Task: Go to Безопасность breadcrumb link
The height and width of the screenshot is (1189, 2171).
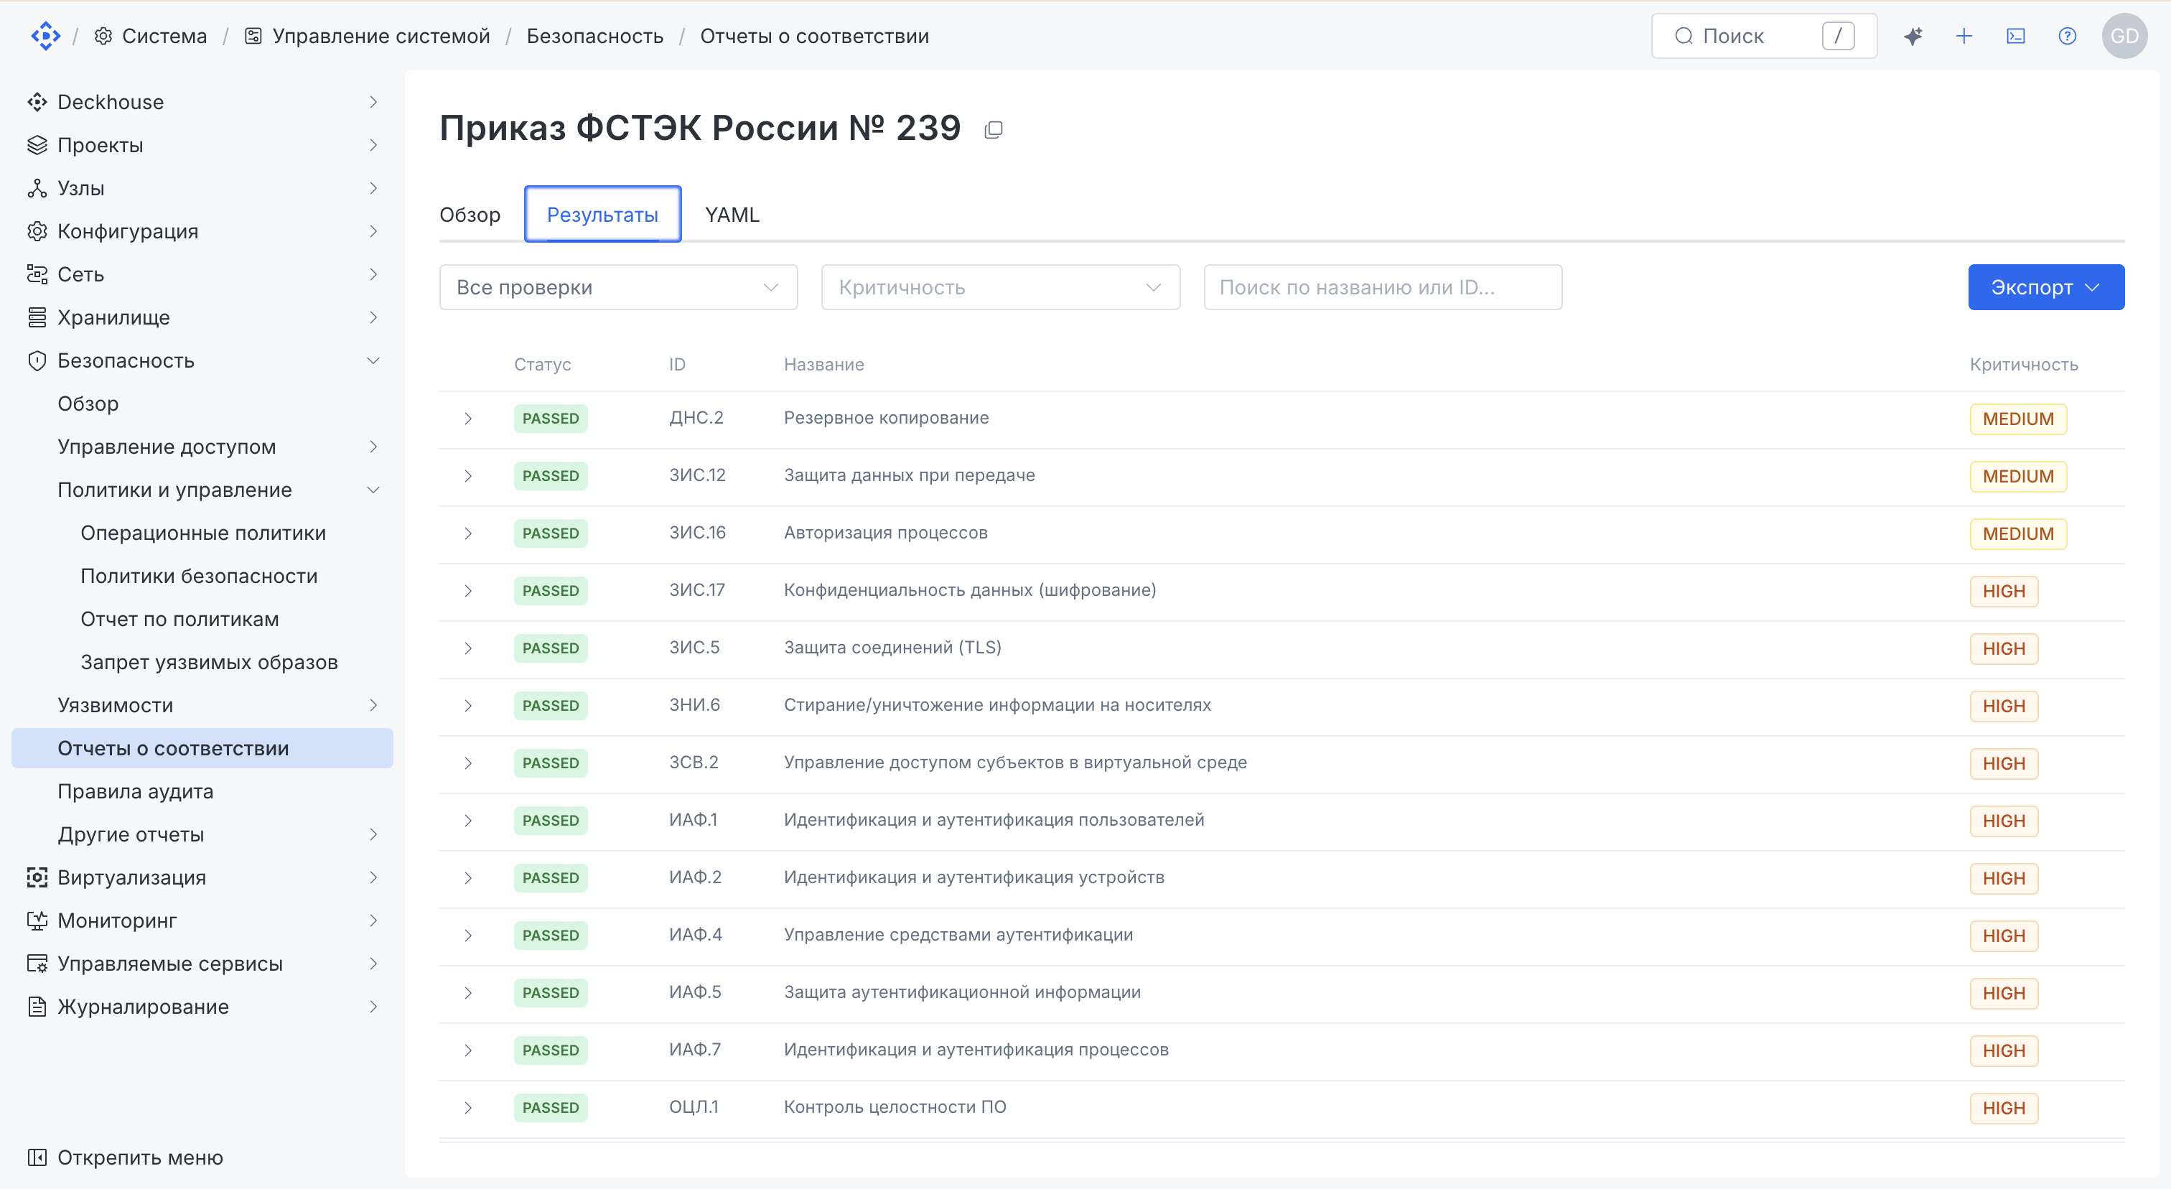Action: [595, 36]
